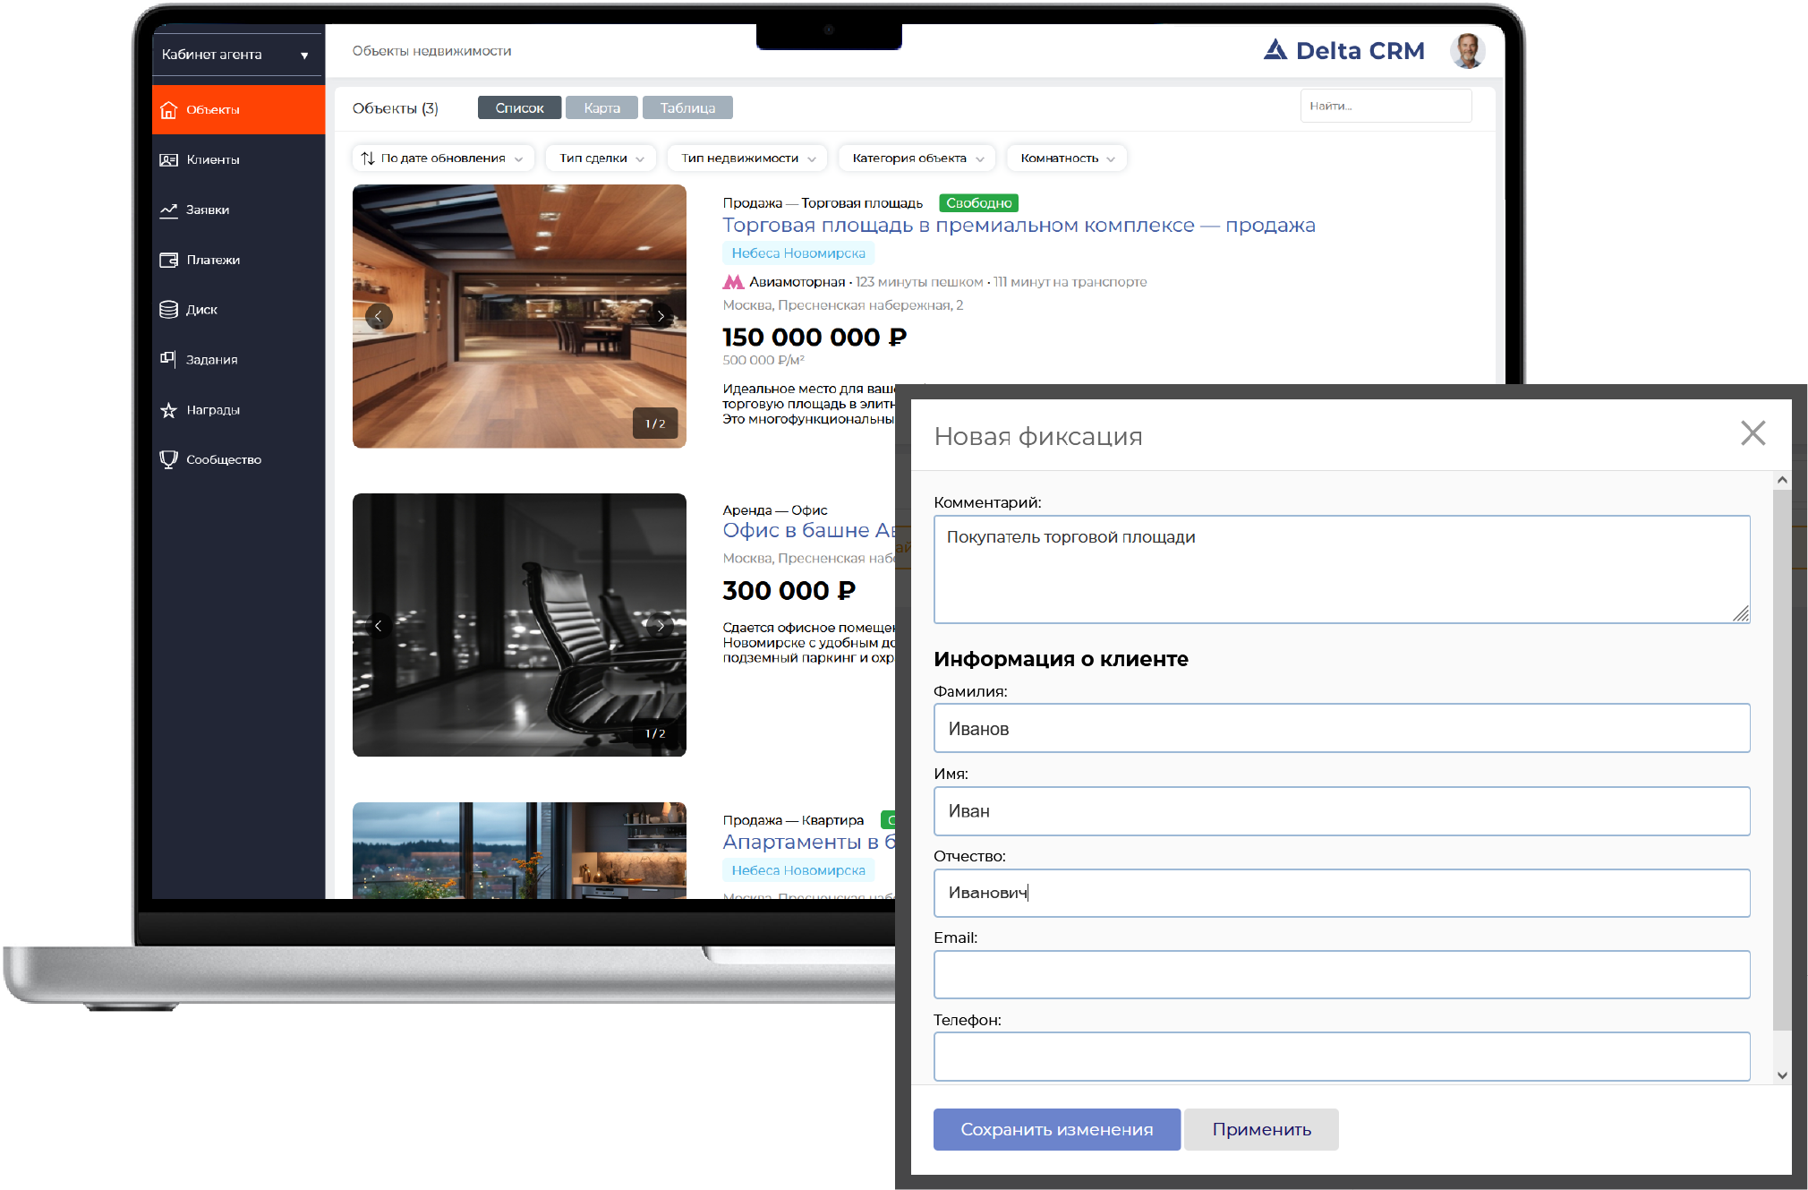This screenshot has width=1808, height=1190.
Task: Open the Платежи wallet icon
Action: click(x=168, y=261)
